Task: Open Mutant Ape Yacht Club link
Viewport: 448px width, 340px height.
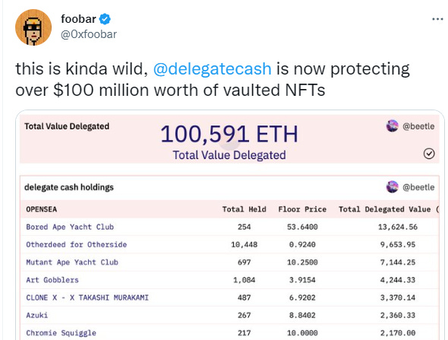Action: pyautogui.click(x=72, y=262)
